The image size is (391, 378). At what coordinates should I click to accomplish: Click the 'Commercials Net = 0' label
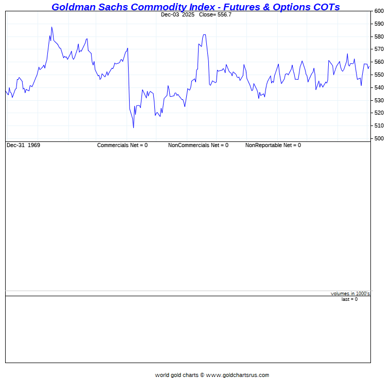(x=122, y=146)
